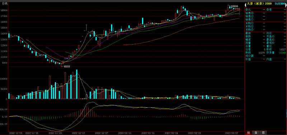Click the DJ2309 contract code
The image size is (287, 135).
coord(280,4)
